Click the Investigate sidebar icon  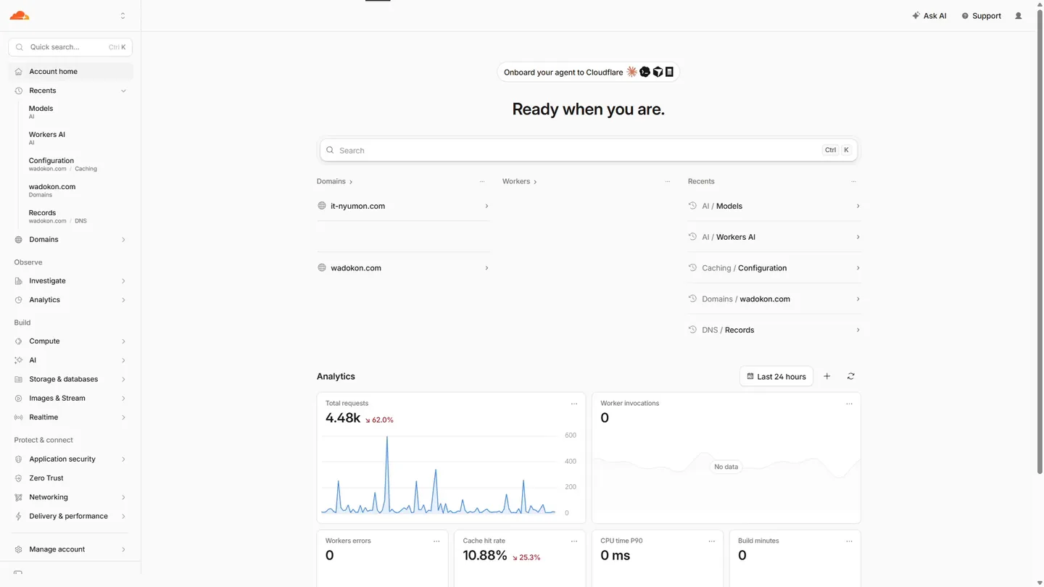19,281
